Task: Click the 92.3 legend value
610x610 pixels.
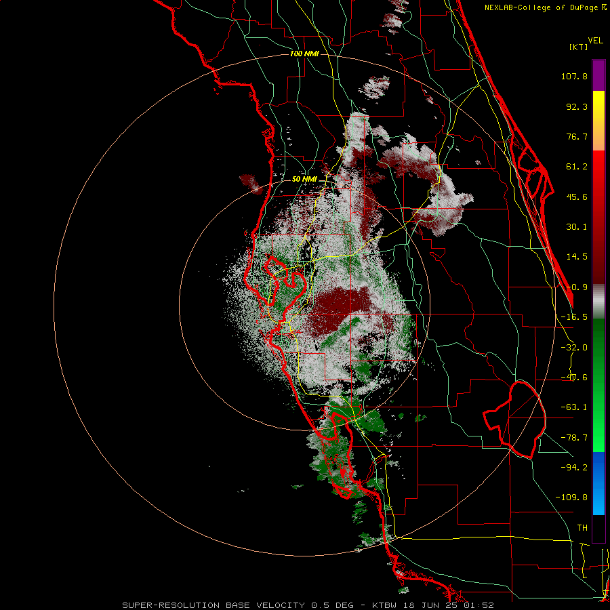Action: click(577, 106)
